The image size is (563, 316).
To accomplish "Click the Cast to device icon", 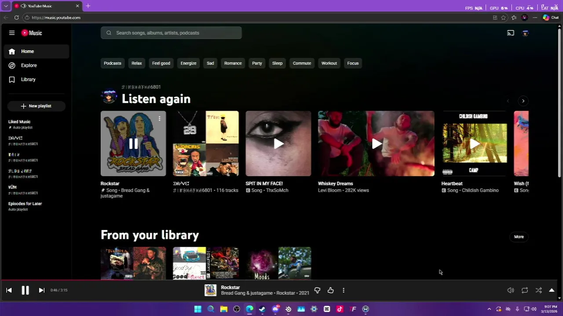I will tap(511, 33).
